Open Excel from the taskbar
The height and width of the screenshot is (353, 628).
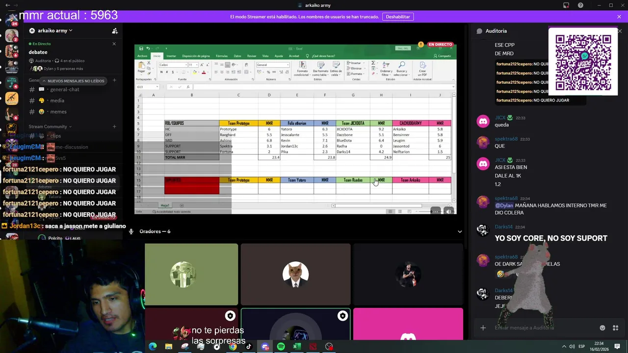(x=297, y=347)
